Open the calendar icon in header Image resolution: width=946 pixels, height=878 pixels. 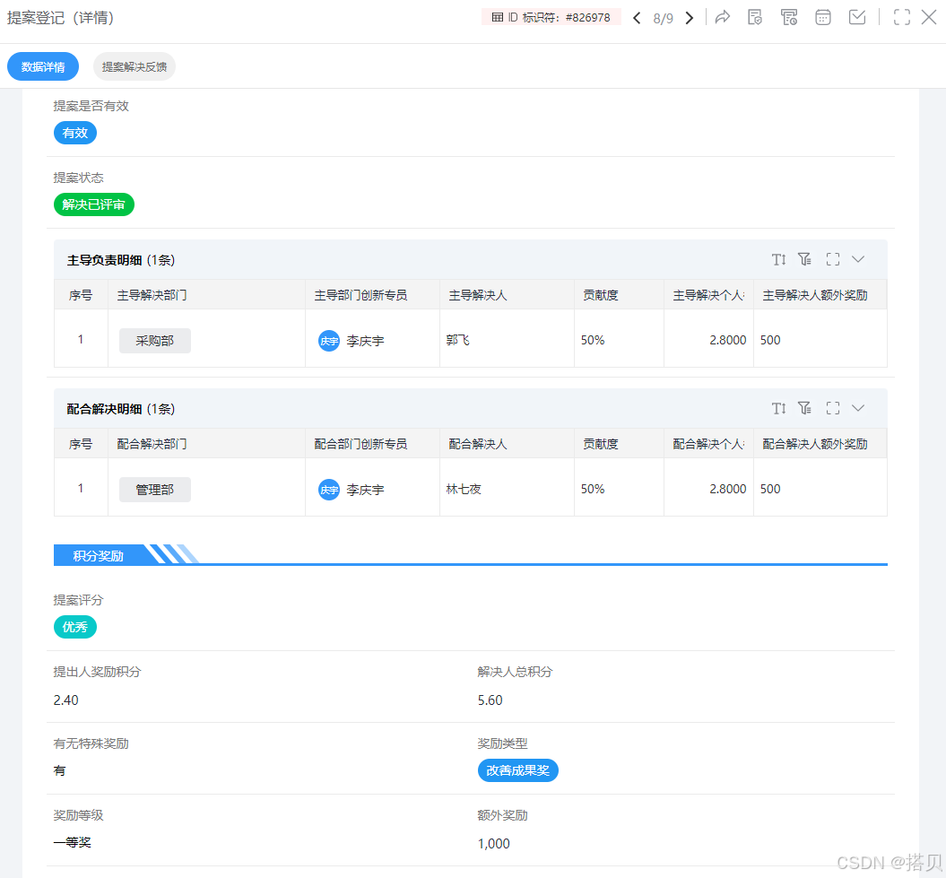[x=823, y=17]
